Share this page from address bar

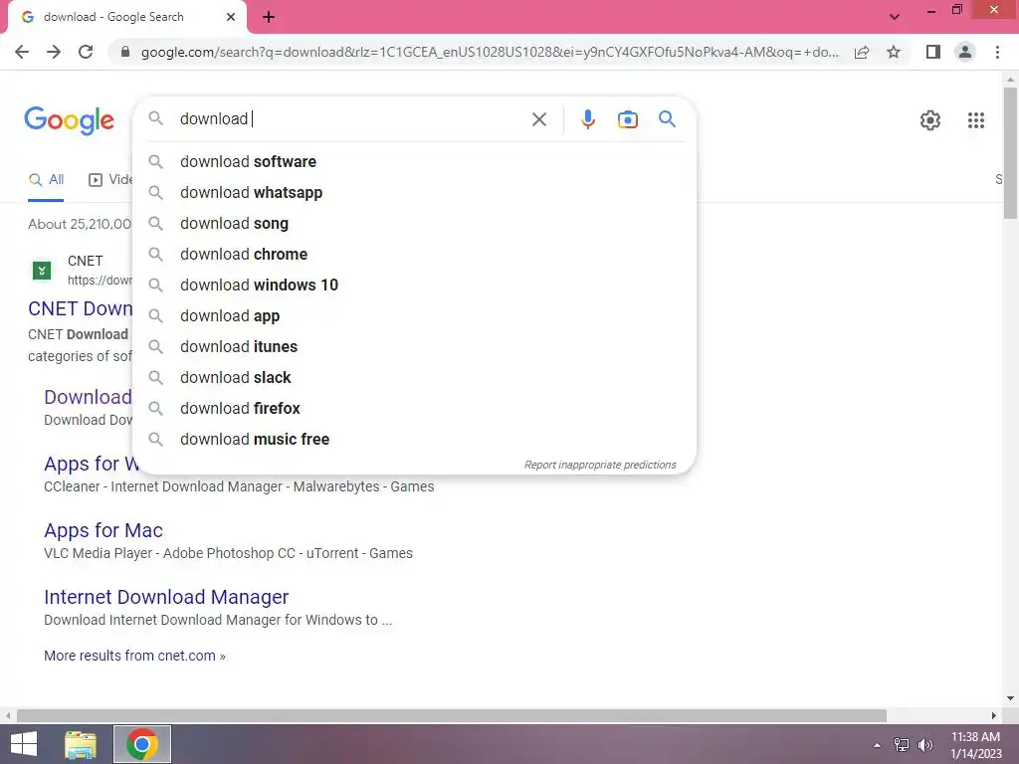(x=862, y=52)
